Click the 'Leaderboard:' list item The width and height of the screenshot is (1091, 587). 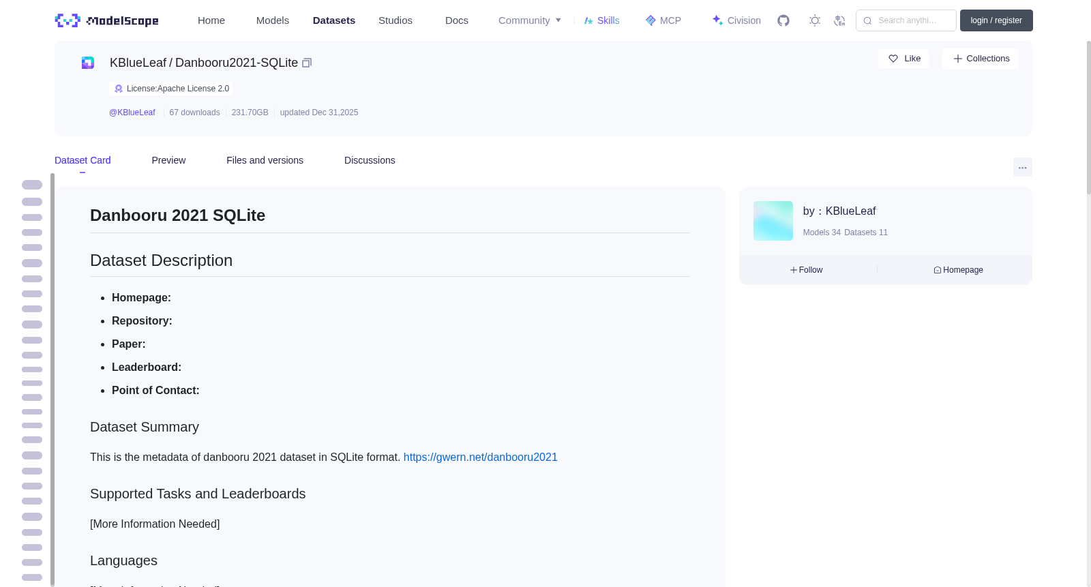coord(147,367)
